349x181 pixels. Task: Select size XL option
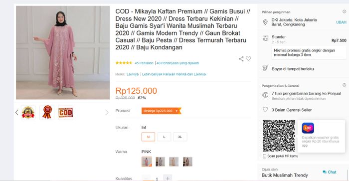tap(180, 137)
